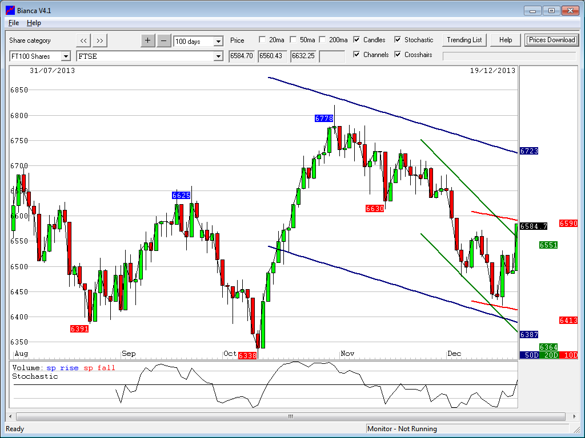Disable the Candles checkbox
The image size is (585, 438).
[356, 40]
